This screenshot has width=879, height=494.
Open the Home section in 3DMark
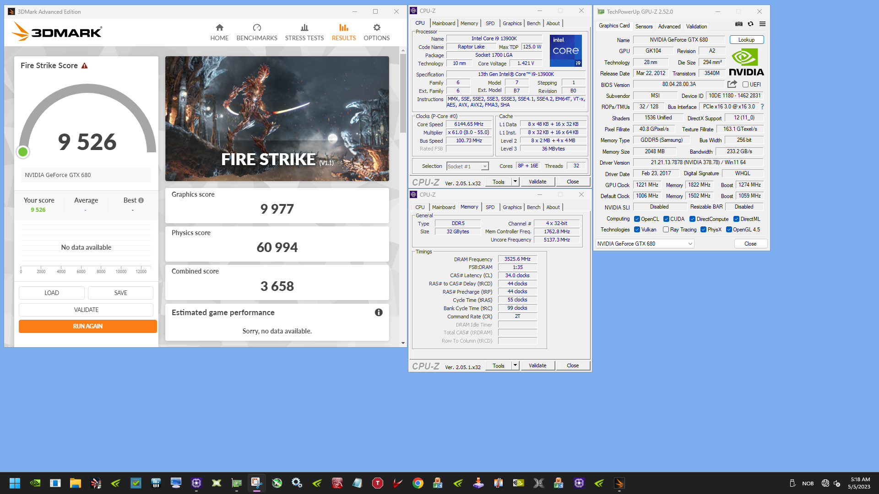(x=219, y=32)
